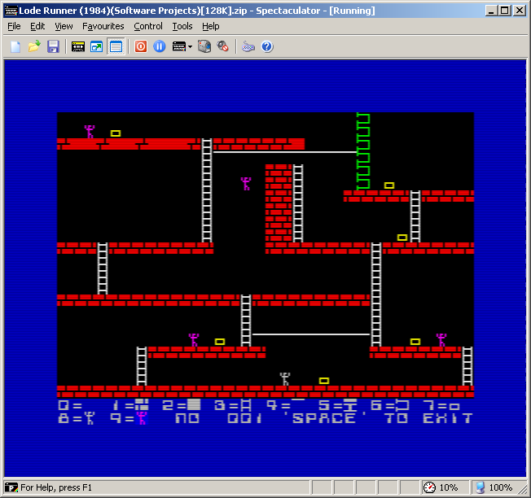Click the magenta enemy beside the brick column
Screen dimensions: 531x498
click(246, 184)
